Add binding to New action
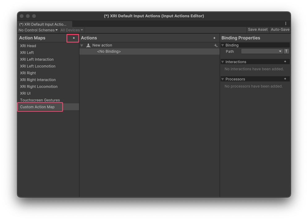Screen dimensions: 308x220 pyautogui.click(x=216, y=46)
